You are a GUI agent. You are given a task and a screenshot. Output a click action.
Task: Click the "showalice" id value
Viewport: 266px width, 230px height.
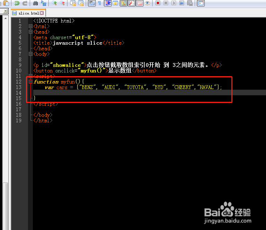point(67,65)
